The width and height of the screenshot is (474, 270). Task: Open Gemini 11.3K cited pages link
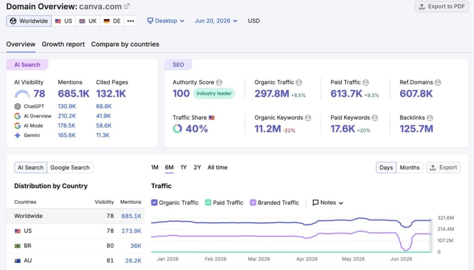[103, 135]
